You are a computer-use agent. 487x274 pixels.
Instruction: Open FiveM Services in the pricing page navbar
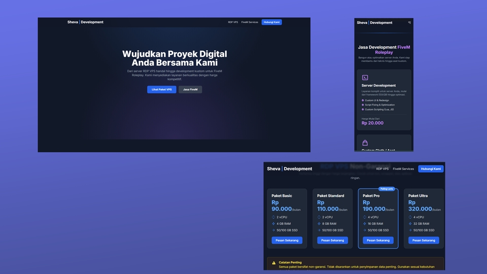(403, 169)
